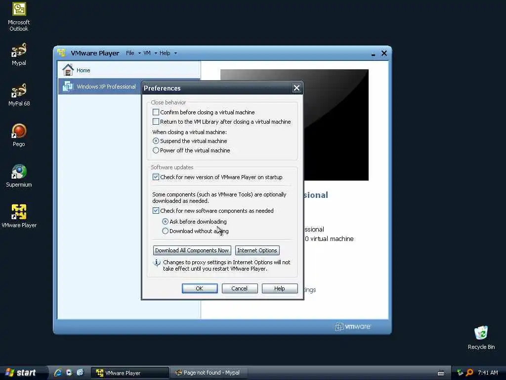506x380 pixels.
Task: Launch Supermium browser shortcut
Action: point(19,176)
